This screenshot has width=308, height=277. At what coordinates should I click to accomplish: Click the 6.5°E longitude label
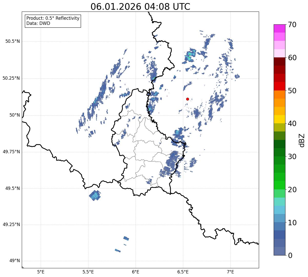tap(183, 272)
